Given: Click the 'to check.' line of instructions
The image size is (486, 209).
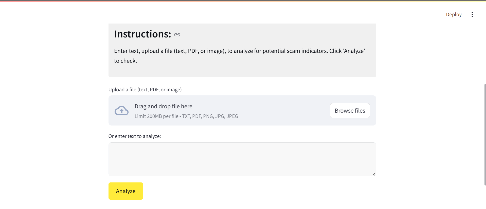Looking at the screenshot, I should point(125,61).
